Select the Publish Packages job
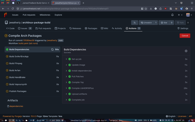The width and height of the screenshot is (195, 122). point(32,91)
